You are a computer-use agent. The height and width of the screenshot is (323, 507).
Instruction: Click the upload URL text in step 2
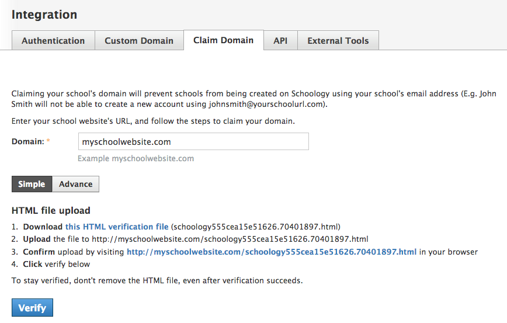coord(230,239)
